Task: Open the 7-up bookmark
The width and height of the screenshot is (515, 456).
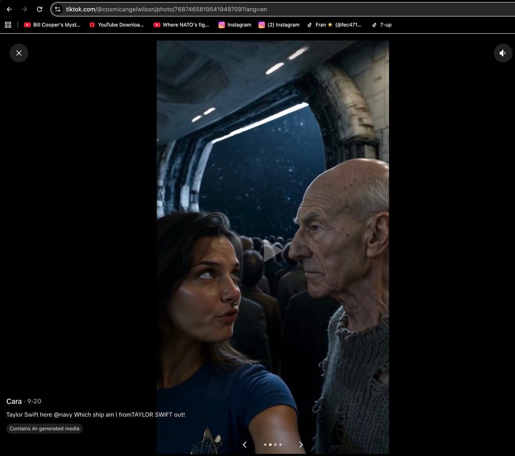Action: pos(382,25)
